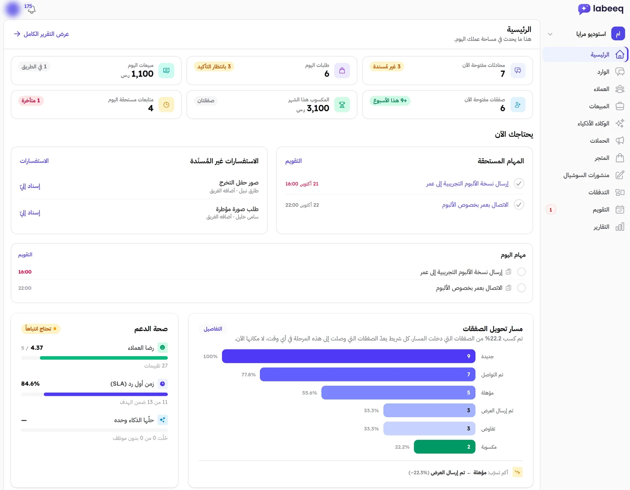Click the 3 بانتظار التأكيد badge

click(x=214, y=67)
